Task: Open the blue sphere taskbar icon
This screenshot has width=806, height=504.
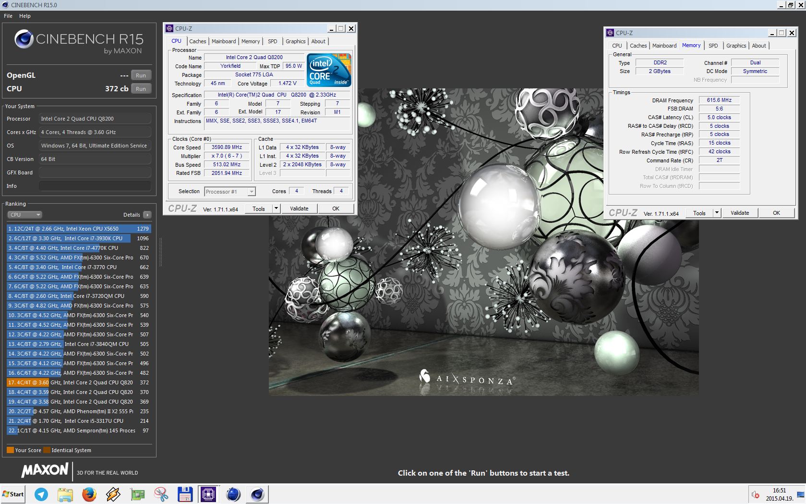Action: click(x=233, y=494)
